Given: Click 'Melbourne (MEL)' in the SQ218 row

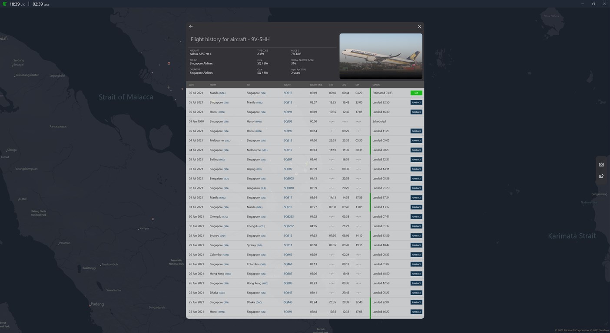Looking at the screenshot, I should (x=220, y=140).
